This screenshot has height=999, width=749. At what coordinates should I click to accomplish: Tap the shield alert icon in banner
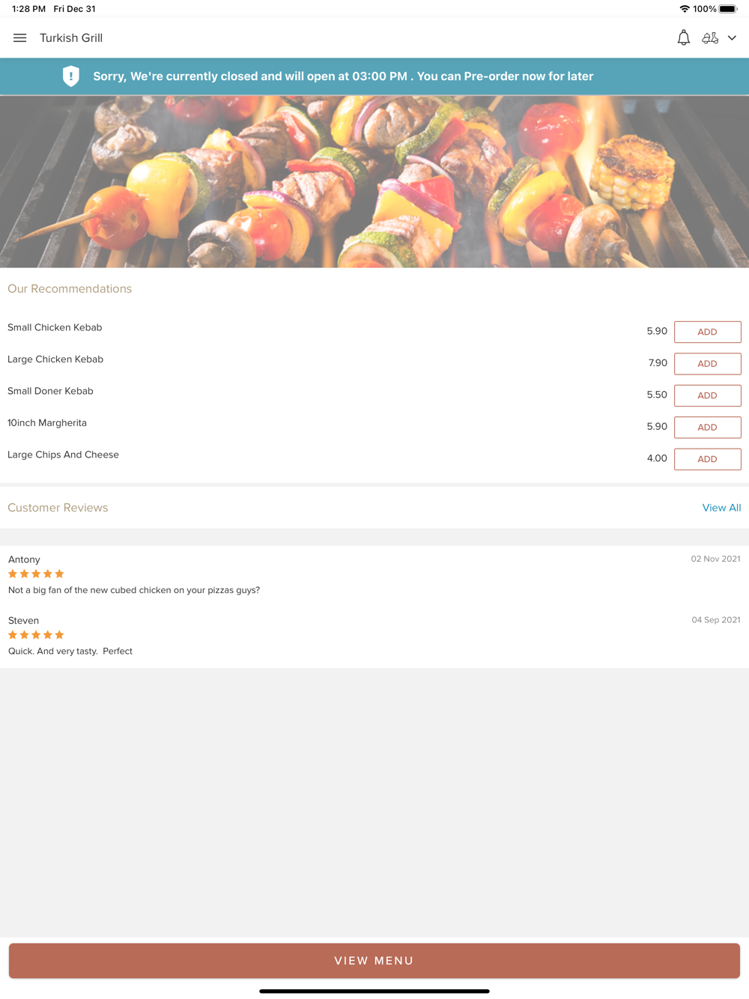pyautogui.click(x=71, y=76)
